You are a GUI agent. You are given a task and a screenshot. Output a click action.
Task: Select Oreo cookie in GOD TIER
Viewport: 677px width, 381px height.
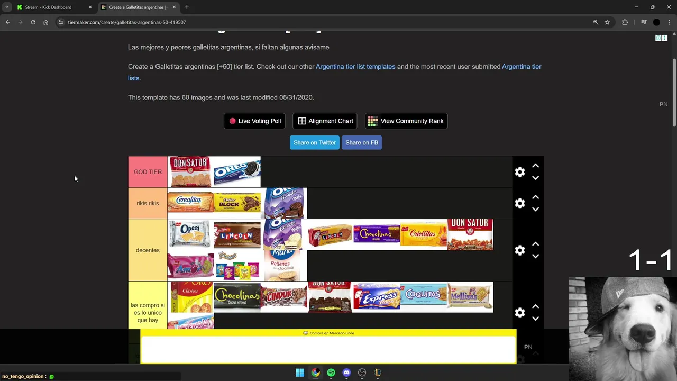coord(237,172)
